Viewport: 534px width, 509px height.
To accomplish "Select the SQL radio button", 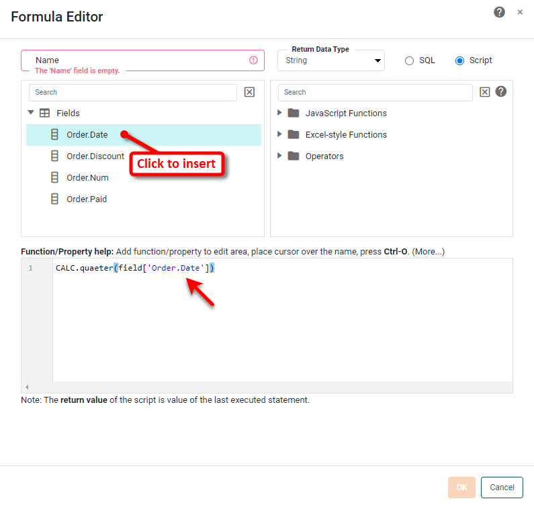I will (409, 60).
